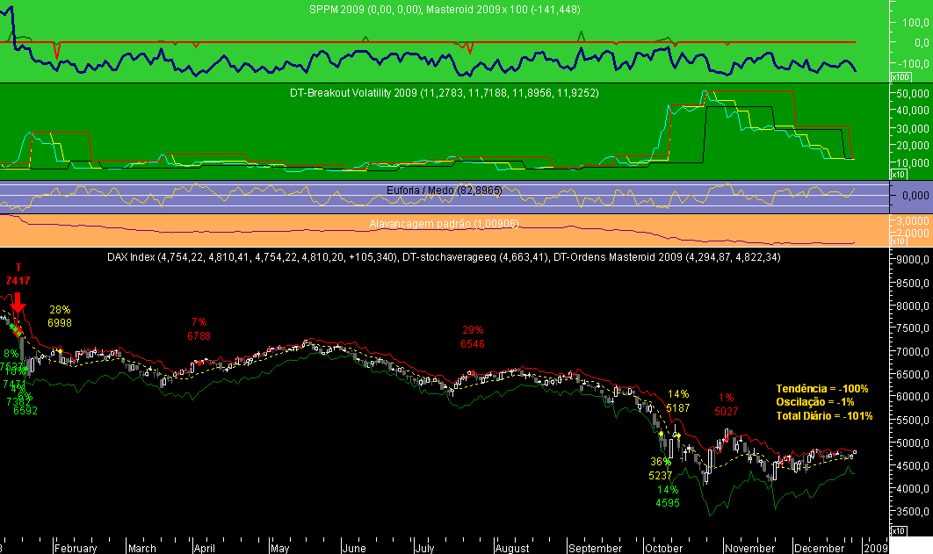933x554 pixels.
Task: Click the Alavancagem padrão indicator title
Action: [x=445, y=224]
